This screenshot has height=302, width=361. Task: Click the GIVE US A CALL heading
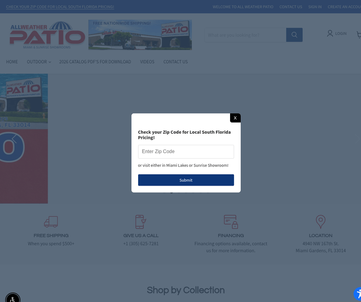141,236
